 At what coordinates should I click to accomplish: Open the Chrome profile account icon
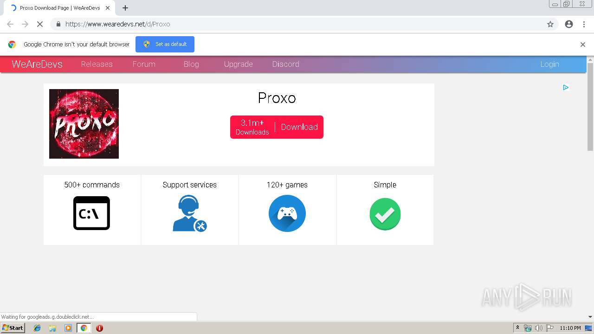click(569, 24)
